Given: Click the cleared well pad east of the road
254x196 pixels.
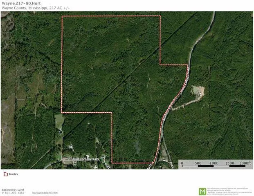Looking at the screenshot, I should point(199,91).
